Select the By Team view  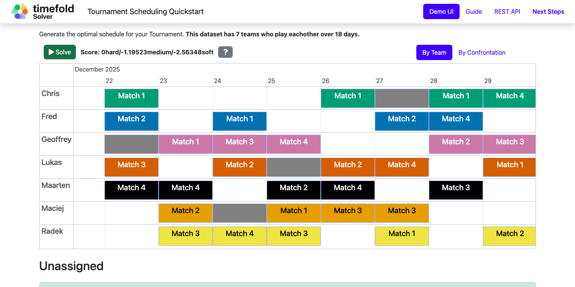(x=434, y=52)
